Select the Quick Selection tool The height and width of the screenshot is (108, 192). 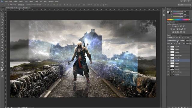[x=2, y=19]
